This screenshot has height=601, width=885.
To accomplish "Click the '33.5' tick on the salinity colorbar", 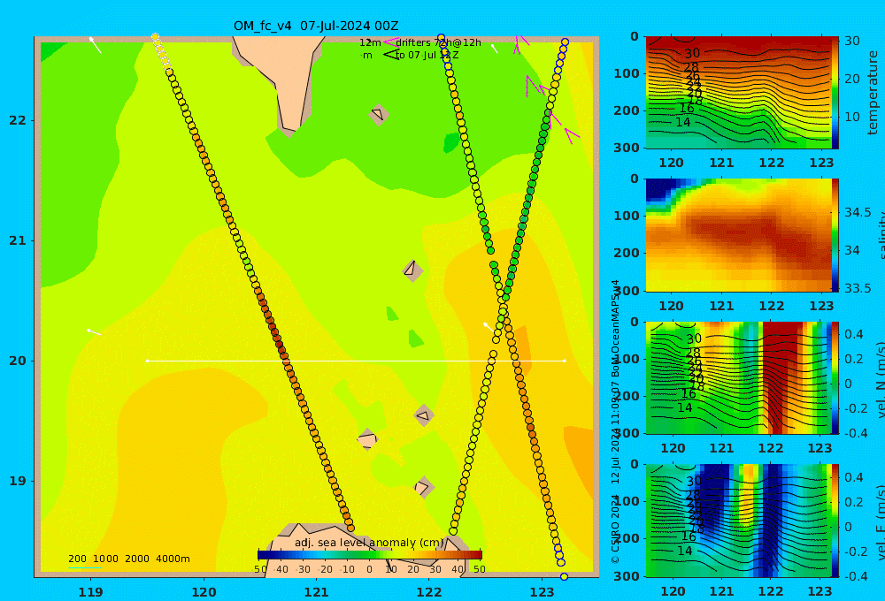I will [x=858, y=288].
